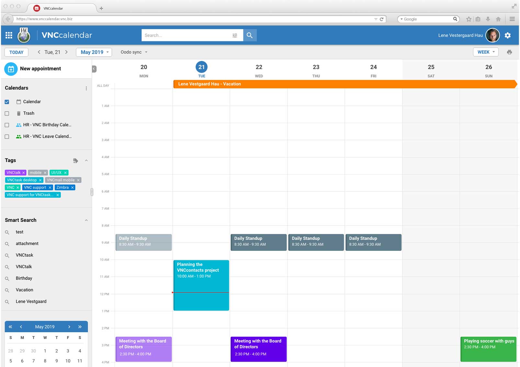This screenshot has height=367, width=520.
Task: Open Wednesday Meeting with the Board event
Action: (x=258, y=349)
